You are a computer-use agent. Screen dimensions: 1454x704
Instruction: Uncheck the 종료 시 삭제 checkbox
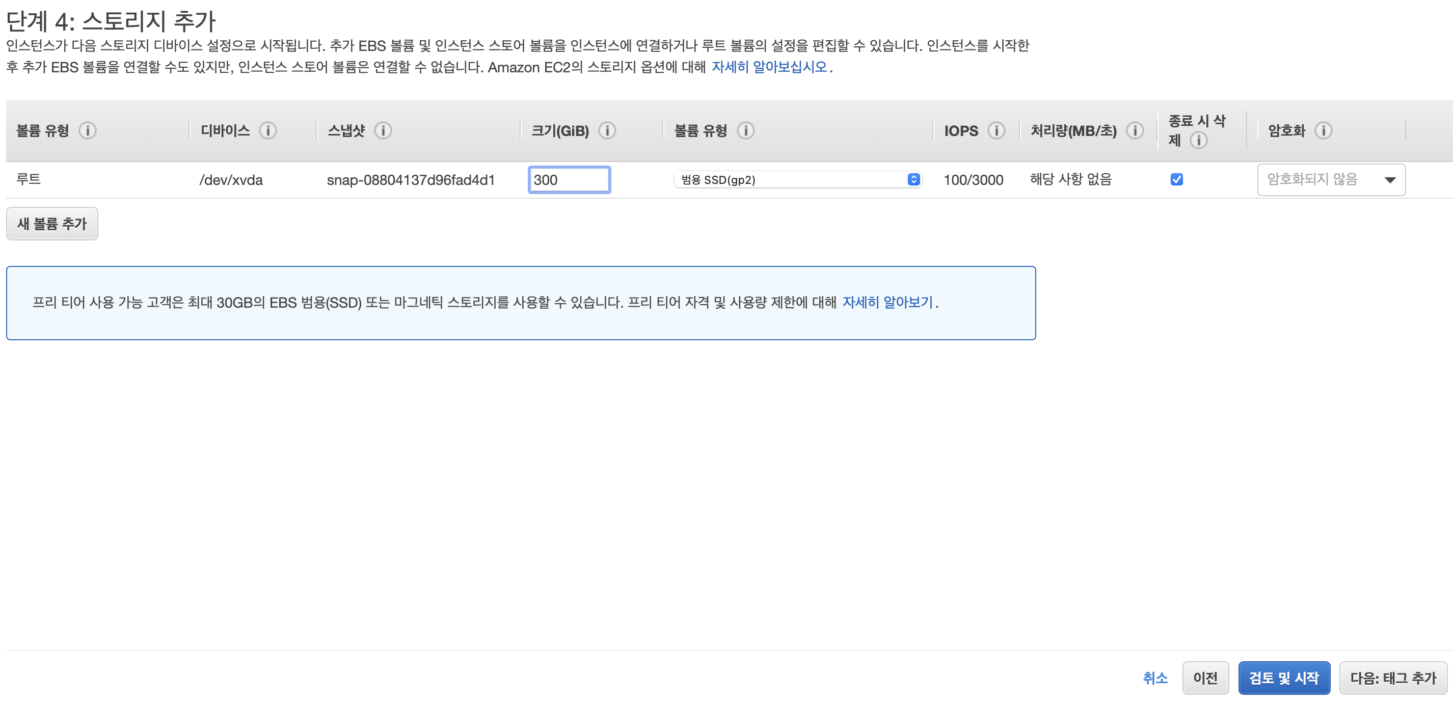pyautogui.click(x=1176, y=179)
